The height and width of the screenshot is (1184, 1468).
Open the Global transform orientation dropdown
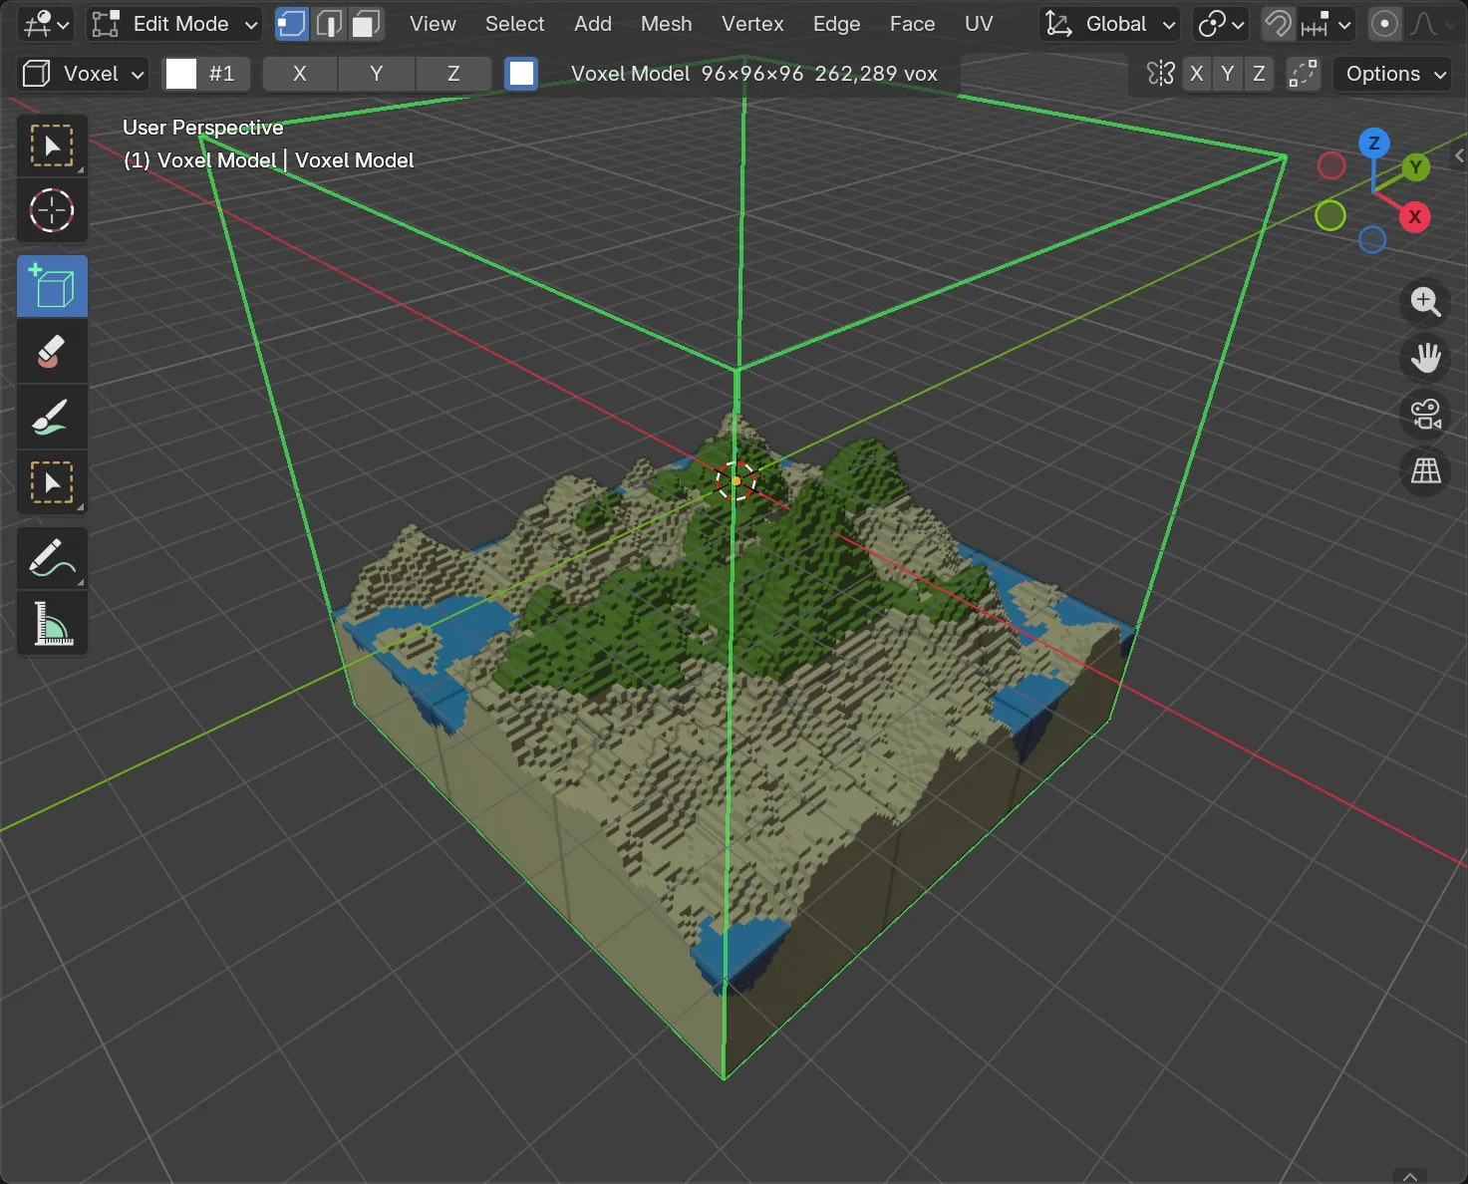(x=1110, y=24)
